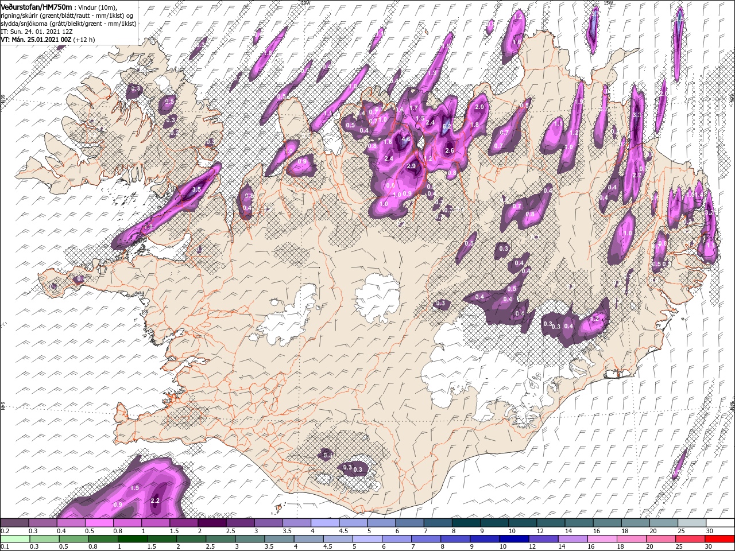Select the 3.5 swatch in the upper legend row

coord(296,523)
